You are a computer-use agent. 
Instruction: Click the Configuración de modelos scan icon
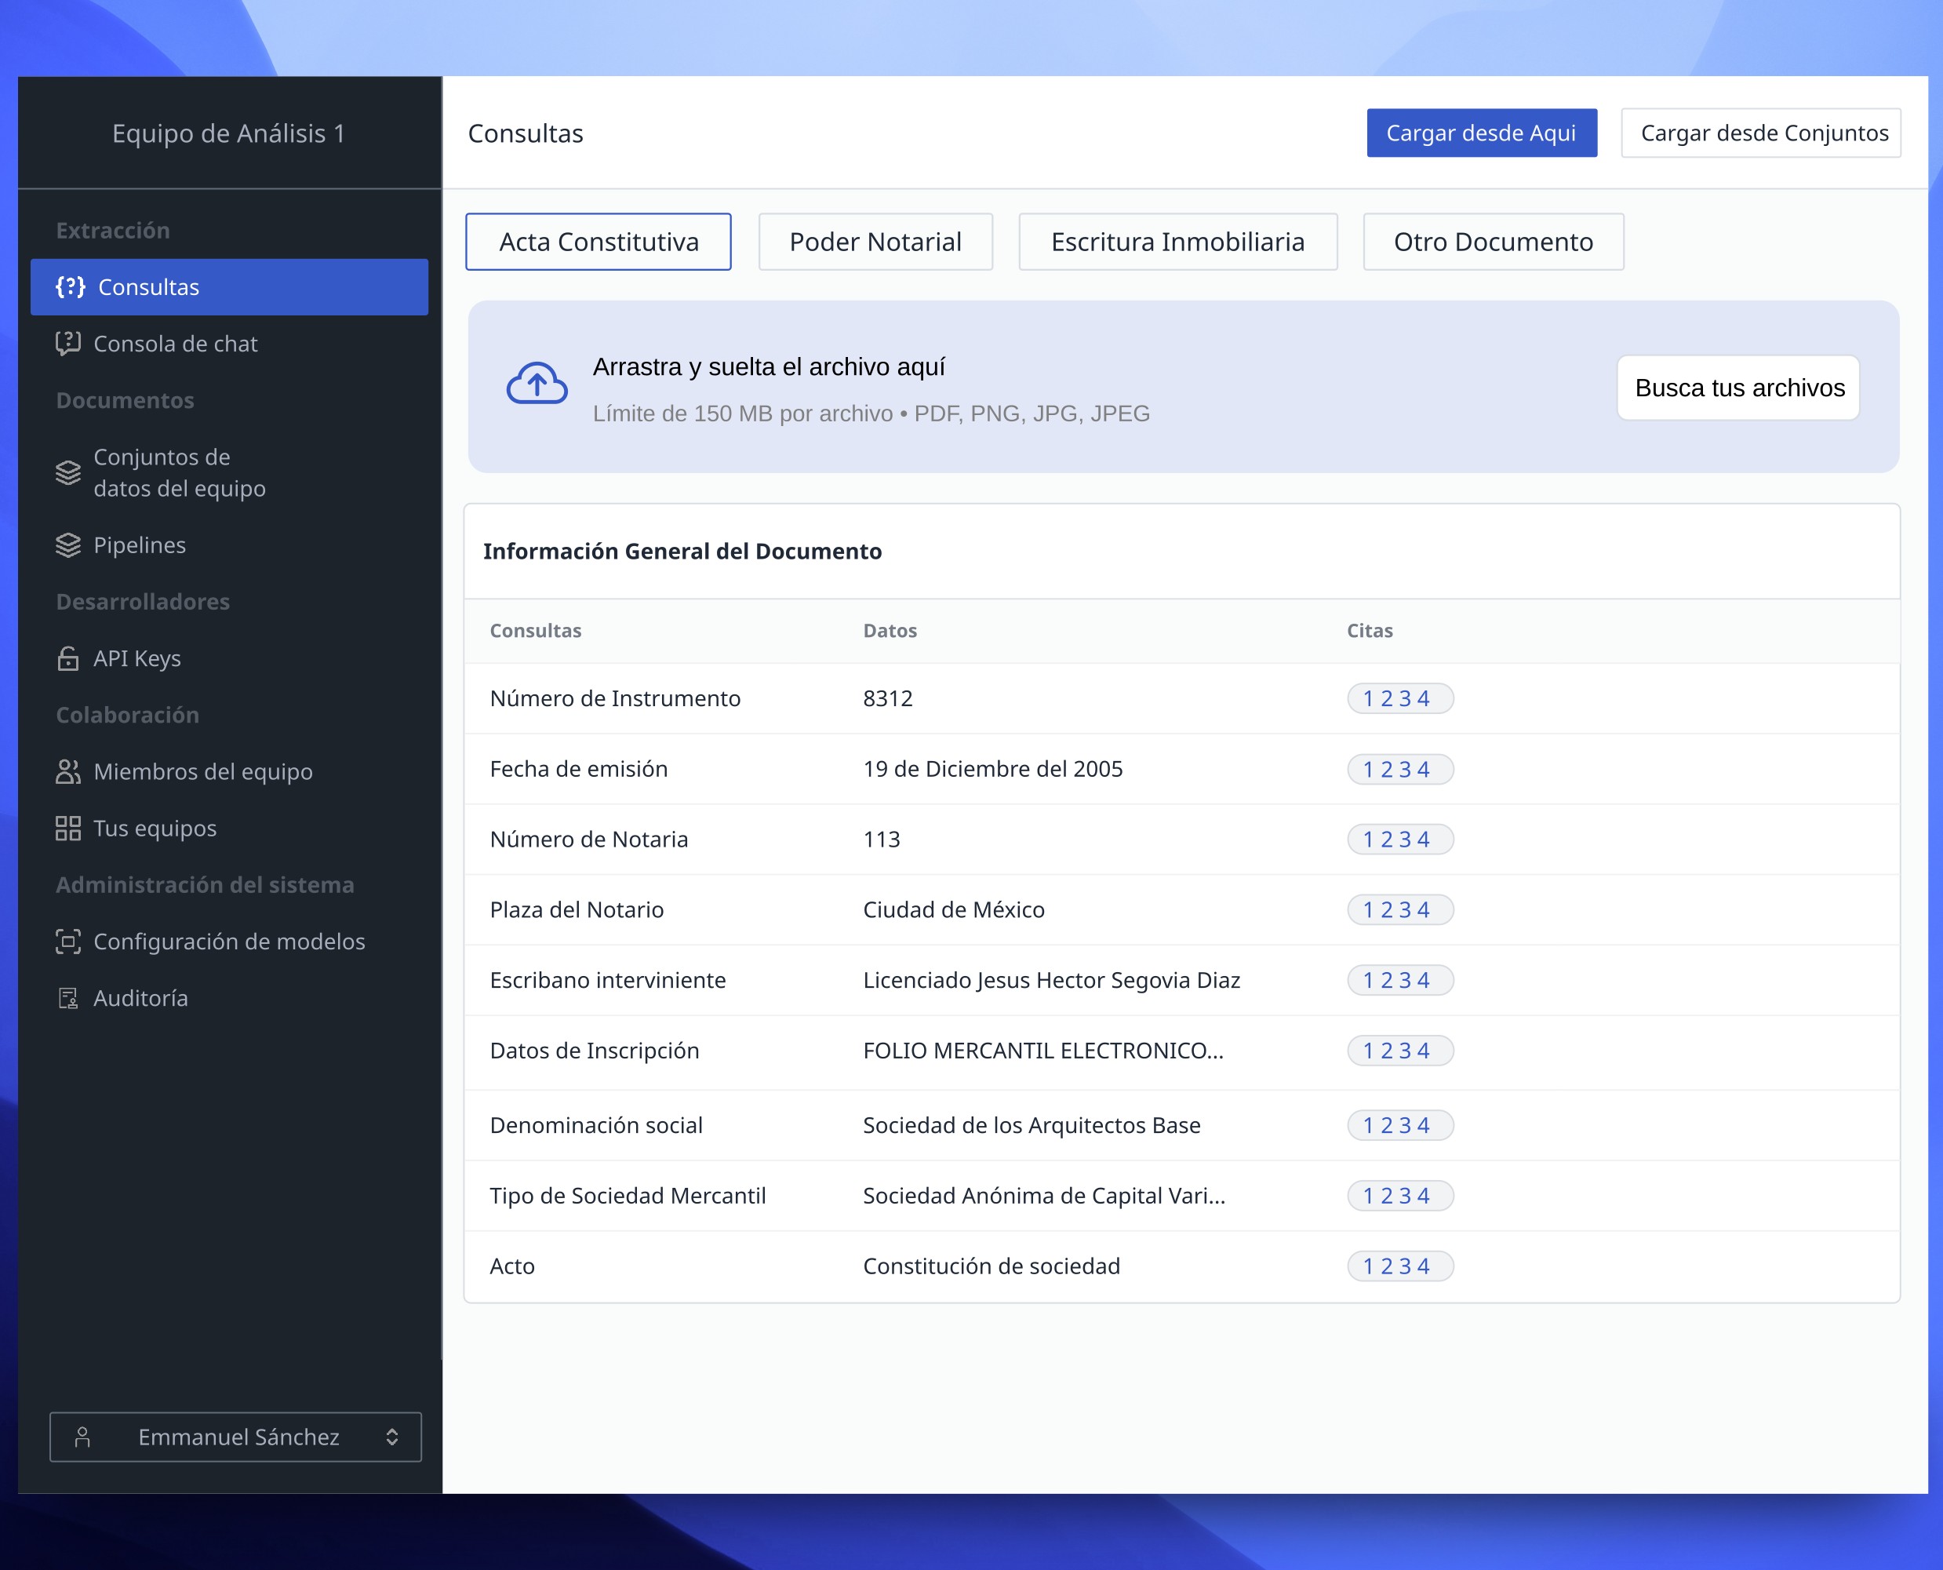tap(67, 942)
